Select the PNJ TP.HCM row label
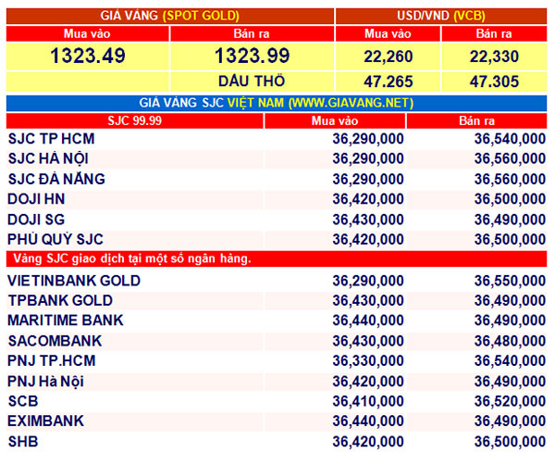The height and width of the screenshot is (453, 555). (52, 361)
